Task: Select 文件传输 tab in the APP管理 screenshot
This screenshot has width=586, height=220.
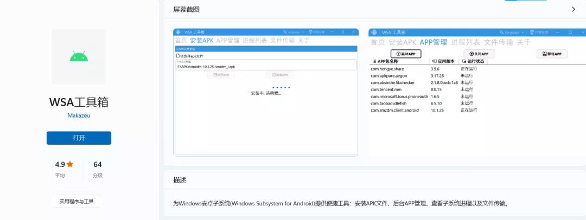Action: [x=499, y=42]
